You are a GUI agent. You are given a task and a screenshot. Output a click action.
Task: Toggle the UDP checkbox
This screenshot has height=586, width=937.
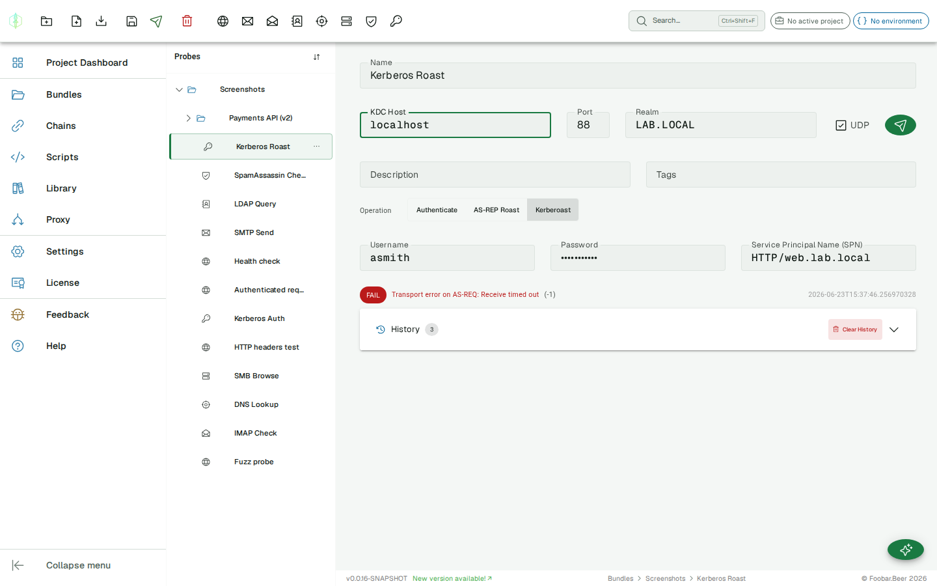[841, 125]
